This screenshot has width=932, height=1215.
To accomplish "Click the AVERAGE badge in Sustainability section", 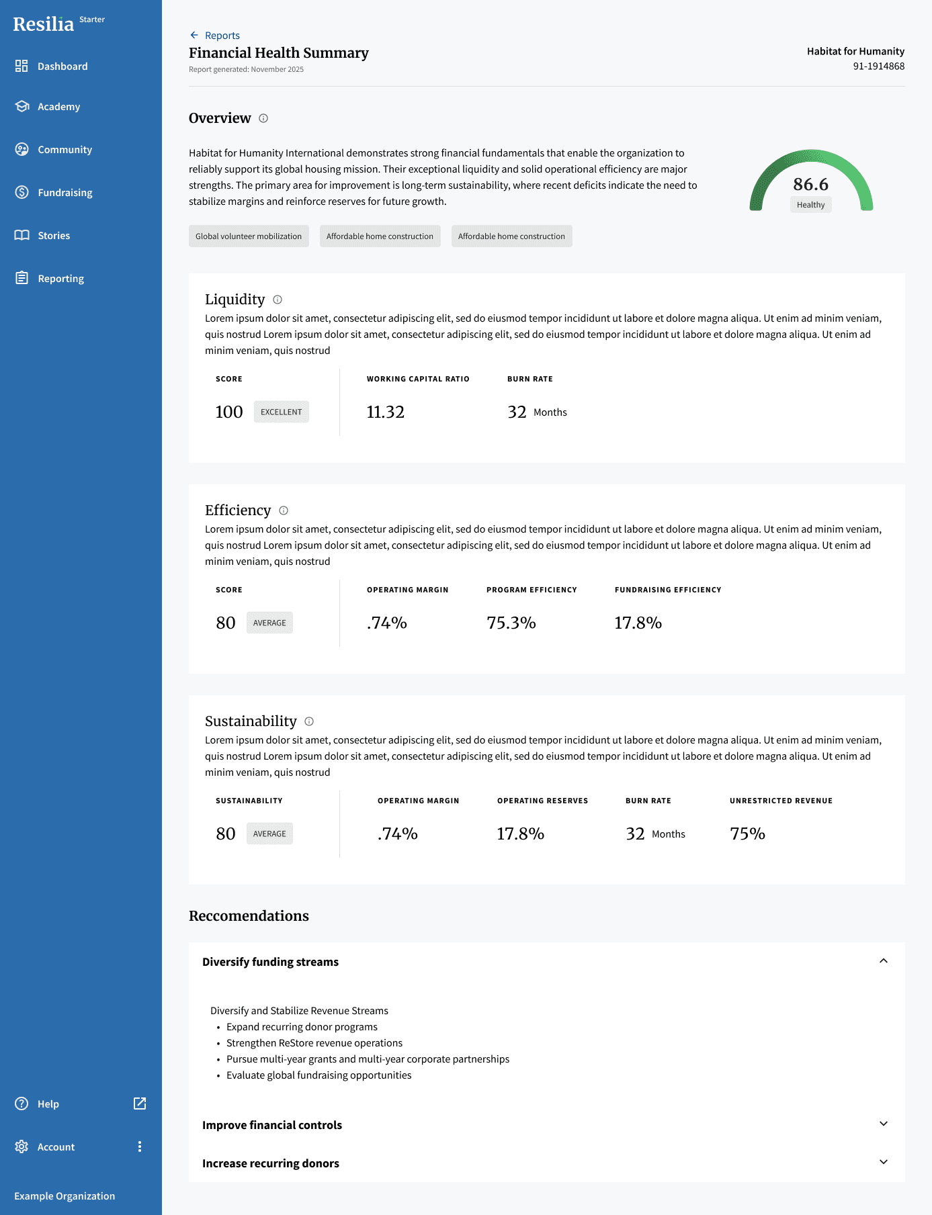I will (x=269, y=834).
